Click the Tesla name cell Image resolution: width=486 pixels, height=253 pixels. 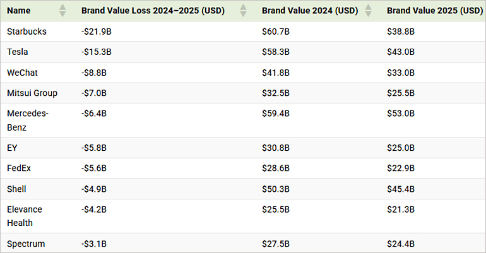tap(18, 52)
